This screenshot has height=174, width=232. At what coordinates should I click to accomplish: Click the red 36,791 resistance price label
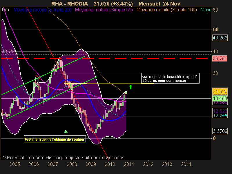[x=220, y=58]
